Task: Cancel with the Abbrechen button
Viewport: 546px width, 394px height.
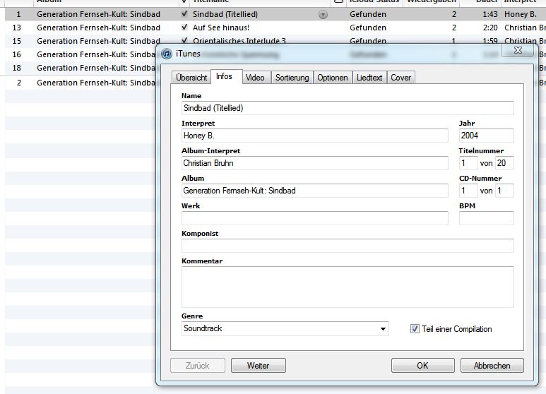Action: 492,366
